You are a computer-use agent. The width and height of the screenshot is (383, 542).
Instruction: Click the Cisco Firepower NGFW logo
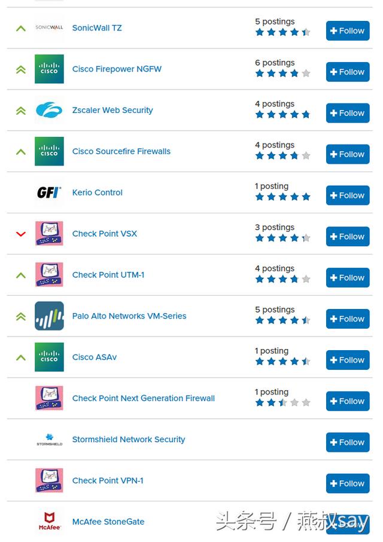point(49,69)
